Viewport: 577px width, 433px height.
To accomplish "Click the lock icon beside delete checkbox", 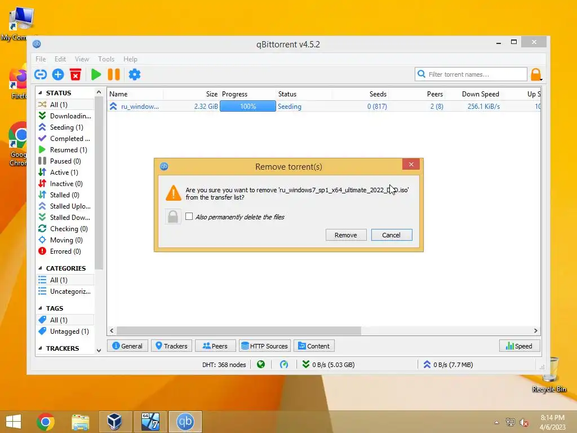I will point(173,216).
